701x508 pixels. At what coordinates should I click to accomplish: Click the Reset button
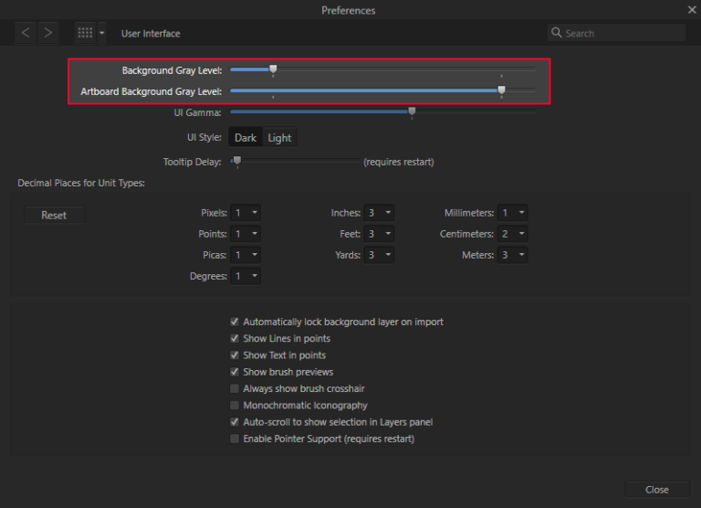click(x=54, y=215)
